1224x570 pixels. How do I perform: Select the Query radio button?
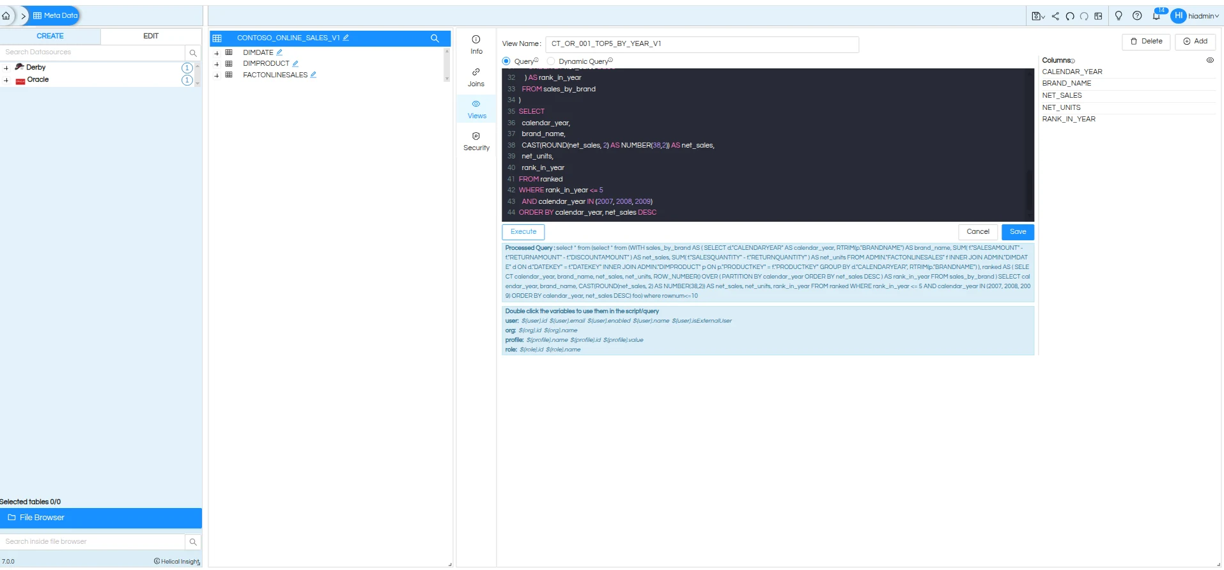click(506, 61)
